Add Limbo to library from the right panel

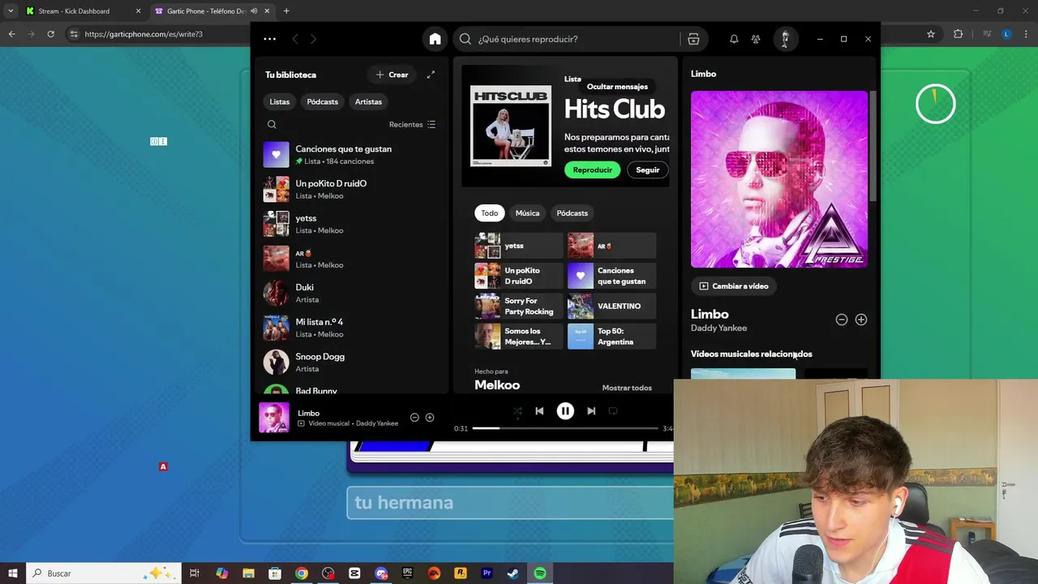[x=861, y=320]
